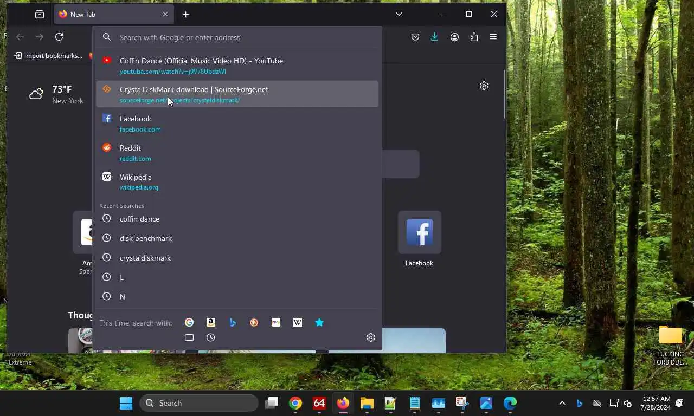Image resolution: width=694 pixels, height=416 pixels.
Task: Search this time with Amazon icon
Action: pos(211,322)
